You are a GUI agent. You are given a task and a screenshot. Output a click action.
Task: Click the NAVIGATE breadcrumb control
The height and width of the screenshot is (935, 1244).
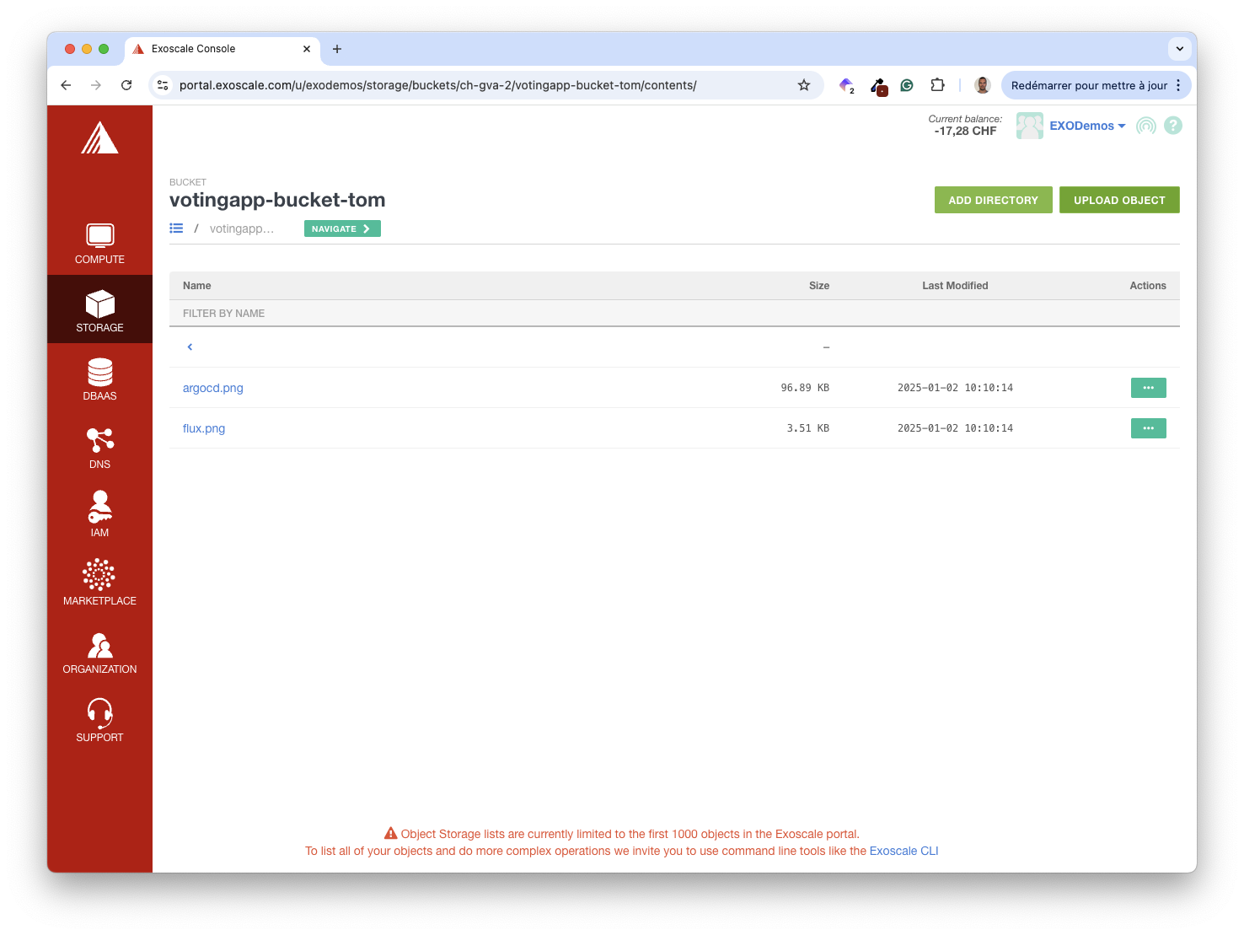(341, 228)
